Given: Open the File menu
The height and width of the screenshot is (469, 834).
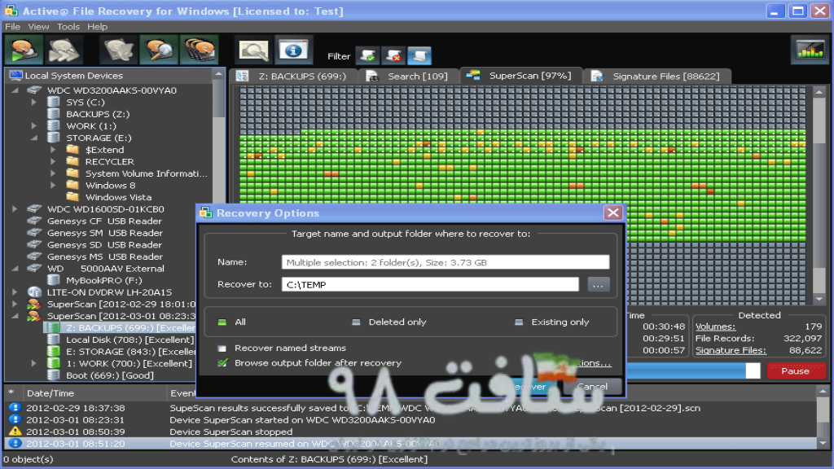Looking at the screenshot, I should [x=12, y=27].
